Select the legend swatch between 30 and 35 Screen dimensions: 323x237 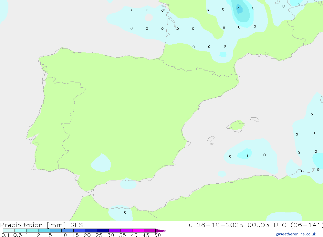[x=115, y=231]
